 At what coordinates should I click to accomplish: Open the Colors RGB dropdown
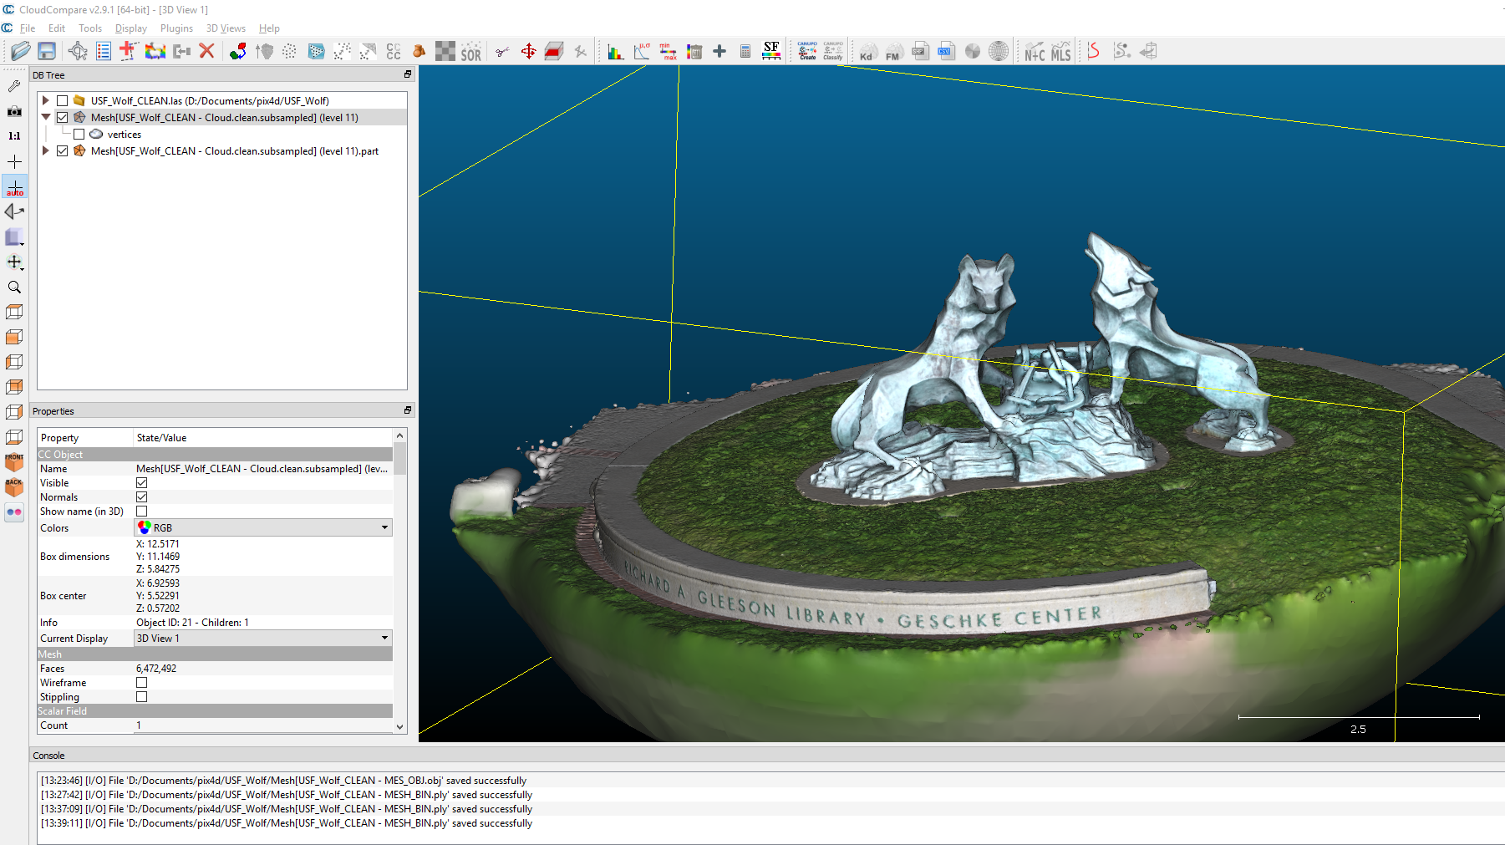[263, 527]
